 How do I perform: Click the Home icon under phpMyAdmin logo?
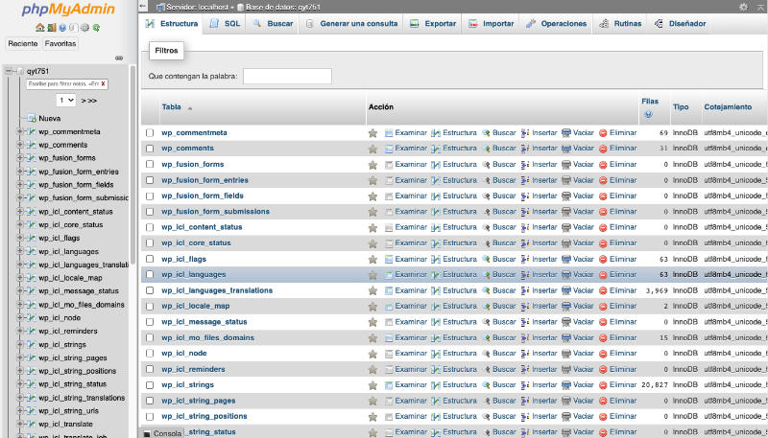39,28
